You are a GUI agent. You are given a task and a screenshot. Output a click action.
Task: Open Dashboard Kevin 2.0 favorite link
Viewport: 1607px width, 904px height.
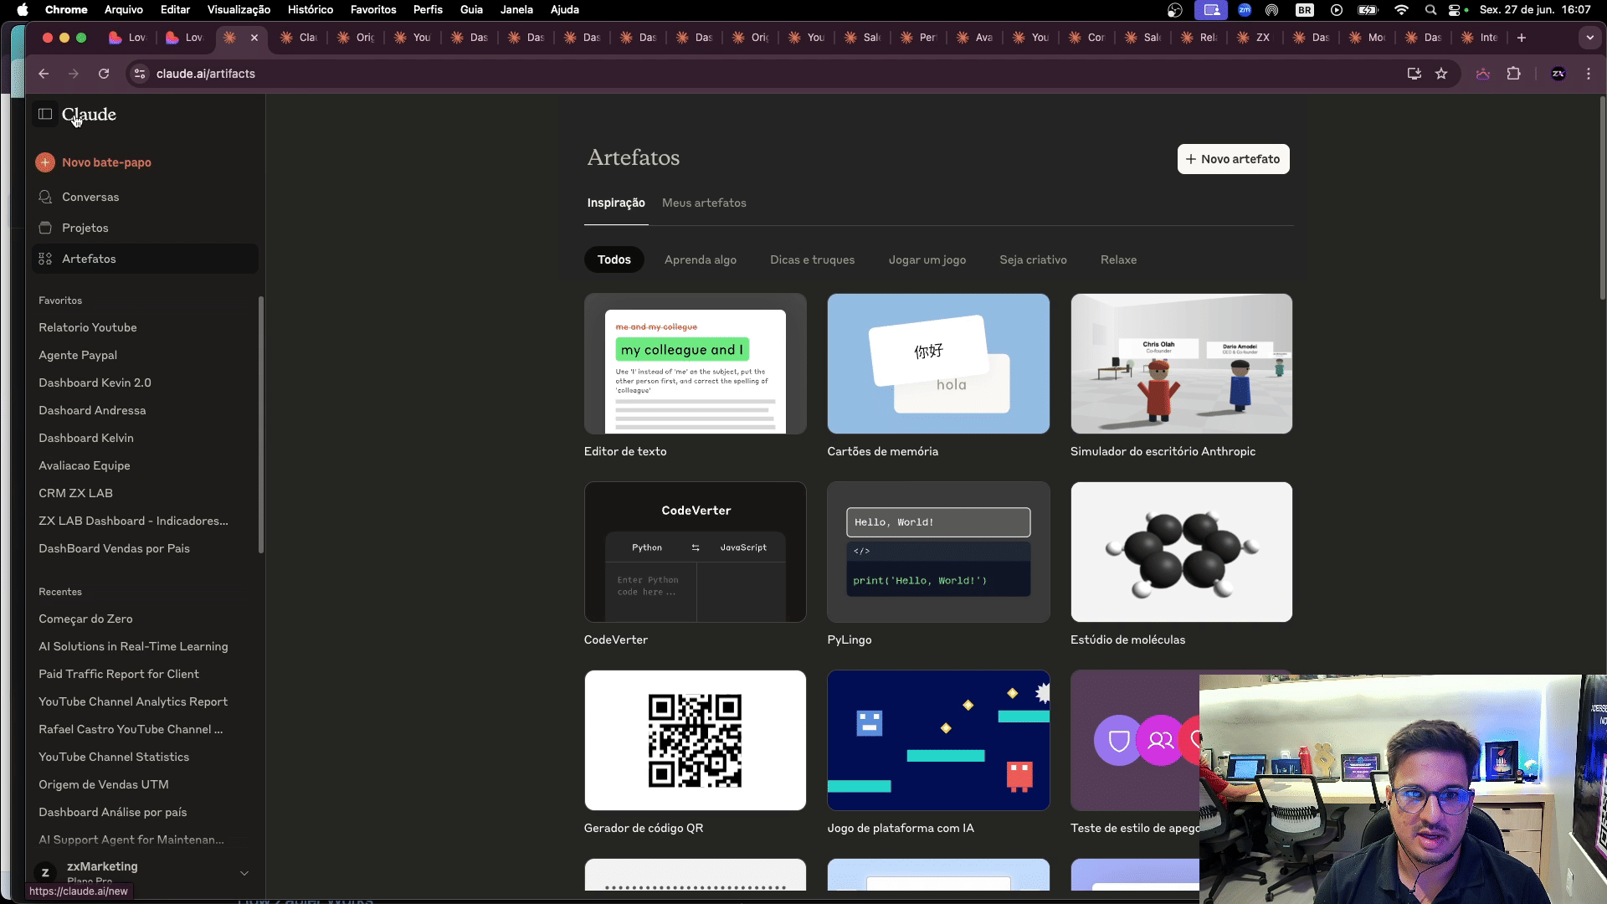pos(95,383)
